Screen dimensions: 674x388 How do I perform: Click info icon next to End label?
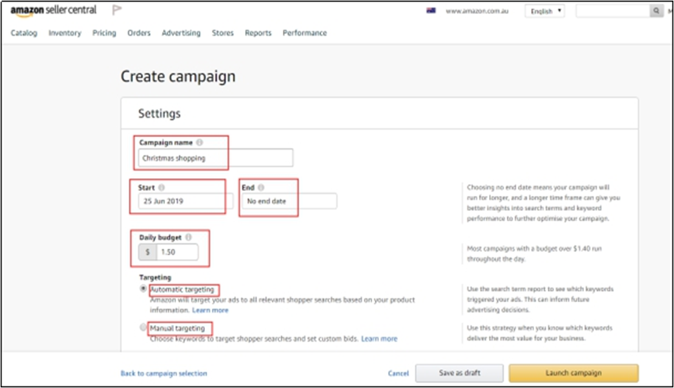pyautogui.click(x=261, y=188)
